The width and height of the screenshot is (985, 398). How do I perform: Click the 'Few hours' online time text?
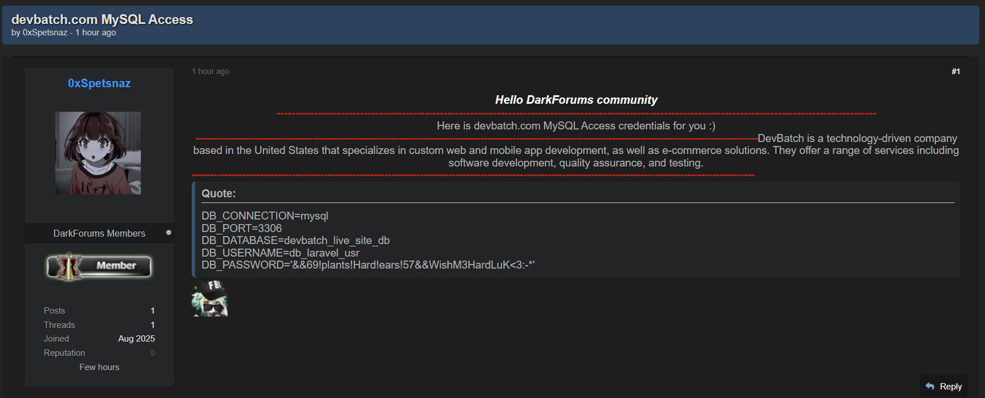[99, 367]
